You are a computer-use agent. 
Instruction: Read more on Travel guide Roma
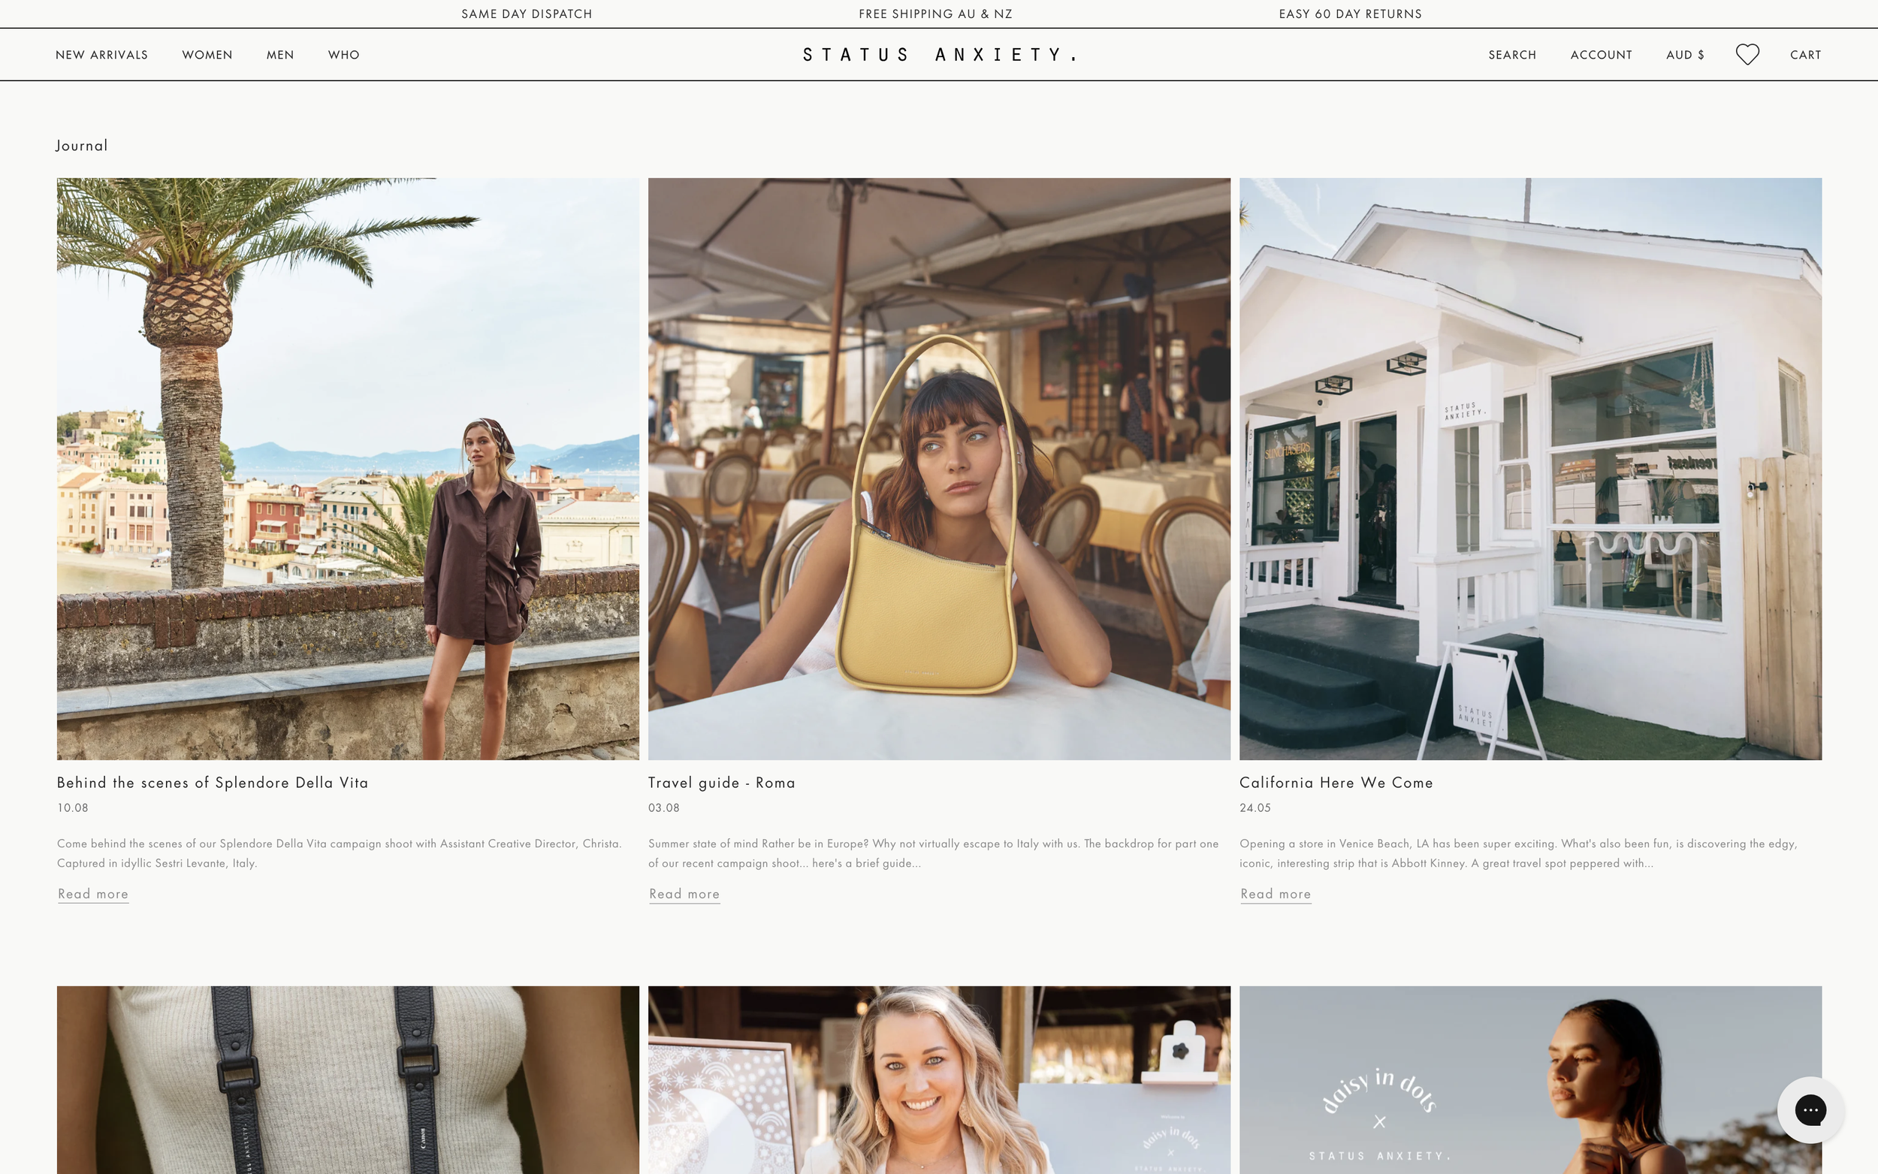[685, 894]
